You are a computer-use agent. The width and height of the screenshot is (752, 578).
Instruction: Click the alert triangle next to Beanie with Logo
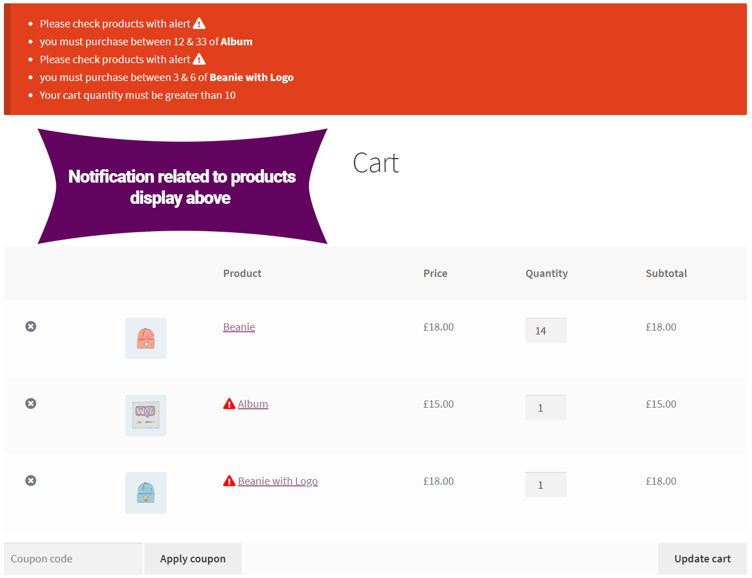point(229,480)
